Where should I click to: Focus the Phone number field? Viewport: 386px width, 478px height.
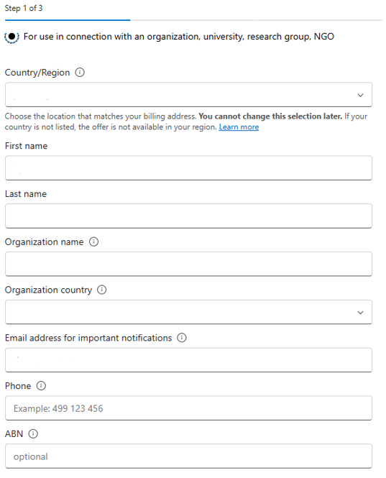[188, 408]
